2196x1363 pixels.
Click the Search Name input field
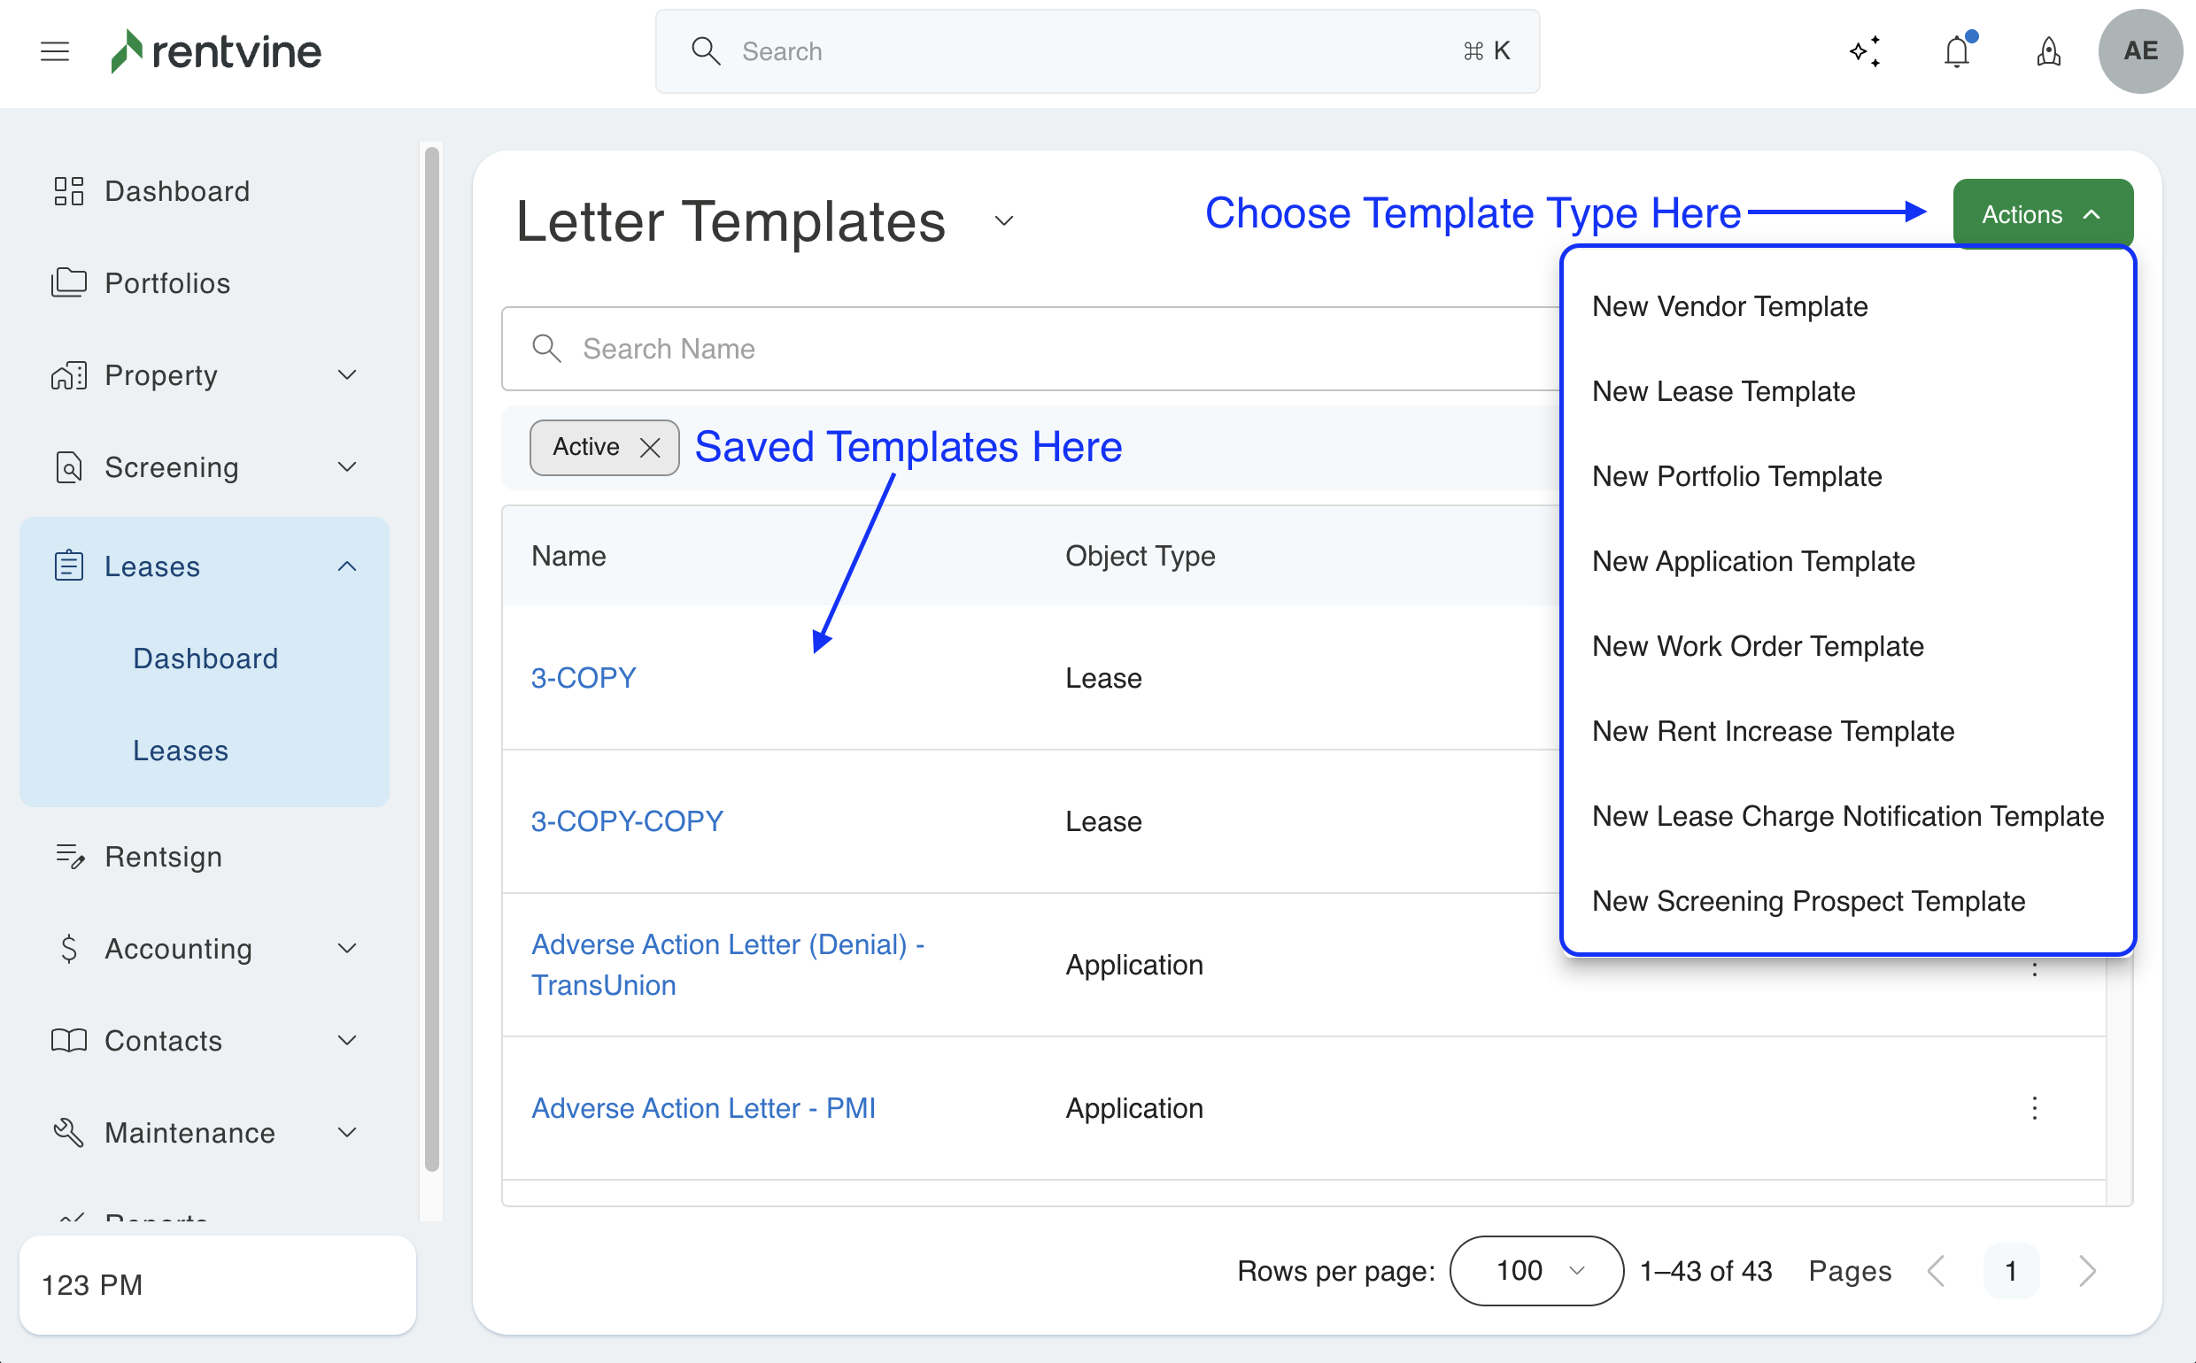[x=1028, y=349]
